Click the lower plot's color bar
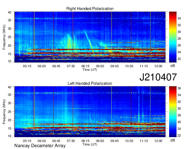The image size is (184, 149). click(173, 111)
